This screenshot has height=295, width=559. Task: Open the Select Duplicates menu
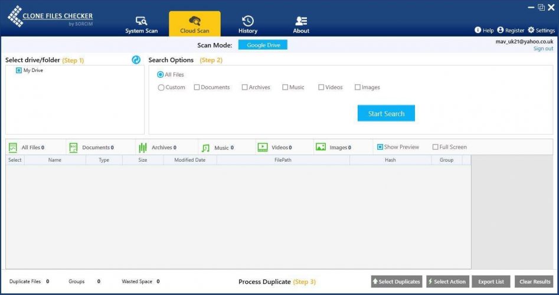pos(397,281)
